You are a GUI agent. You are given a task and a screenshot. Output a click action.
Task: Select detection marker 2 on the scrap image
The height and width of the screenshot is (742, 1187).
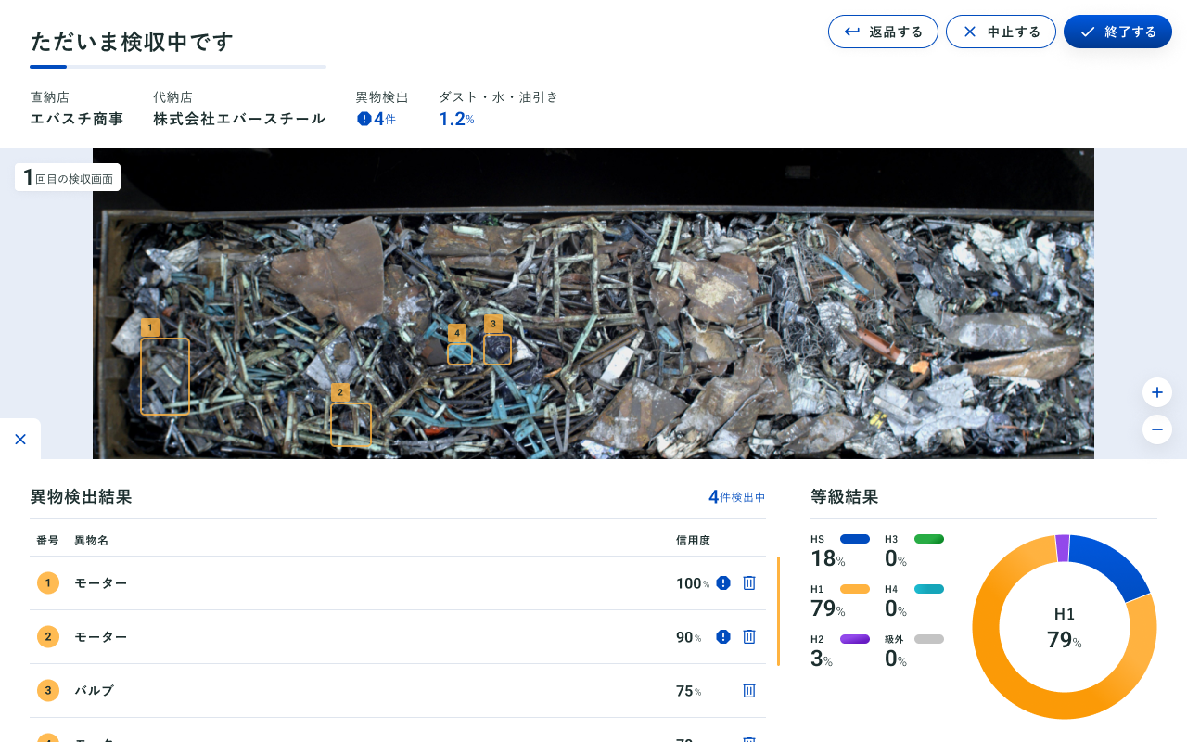click(340, 392)
